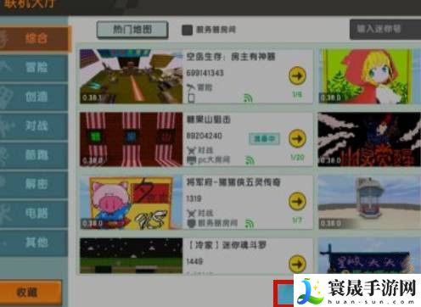Open the 糖果山狙击 striped map thumbnail

coord(132,139)
